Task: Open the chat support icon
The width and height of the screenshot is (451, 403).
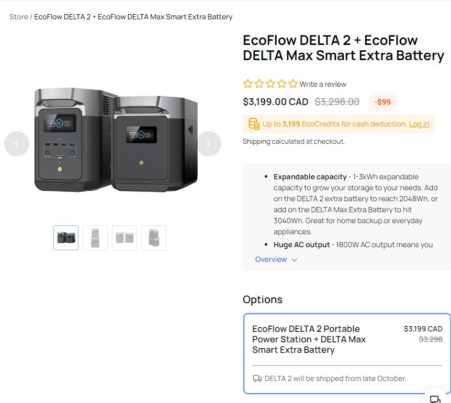Action: tap(435, 399)
